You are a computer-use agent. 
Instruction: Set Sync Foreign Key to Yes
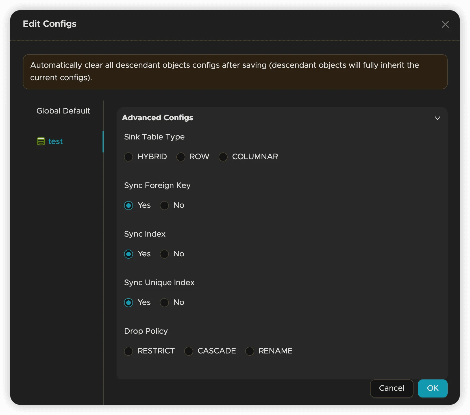129,205
